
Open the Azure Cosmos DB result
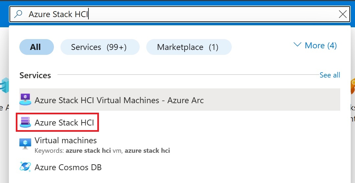coord(68,167)
